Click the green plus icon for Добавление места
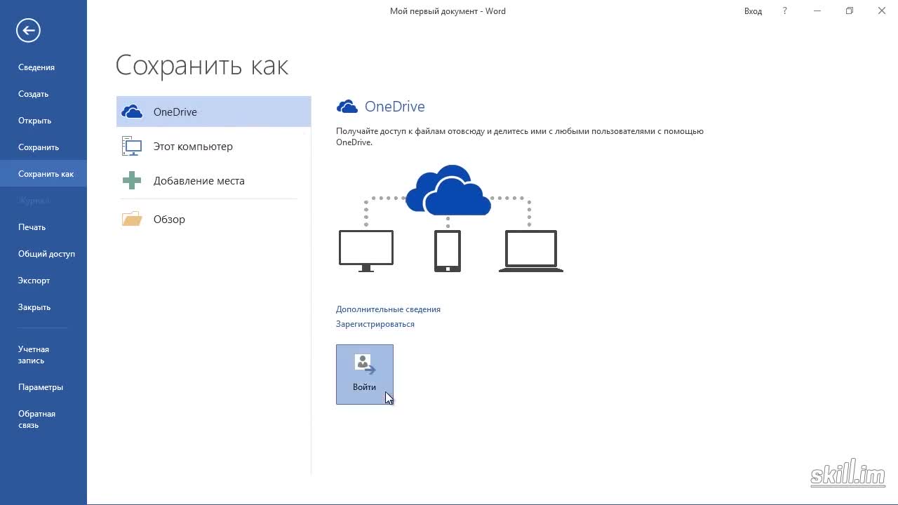 click(x=132, y=180)
